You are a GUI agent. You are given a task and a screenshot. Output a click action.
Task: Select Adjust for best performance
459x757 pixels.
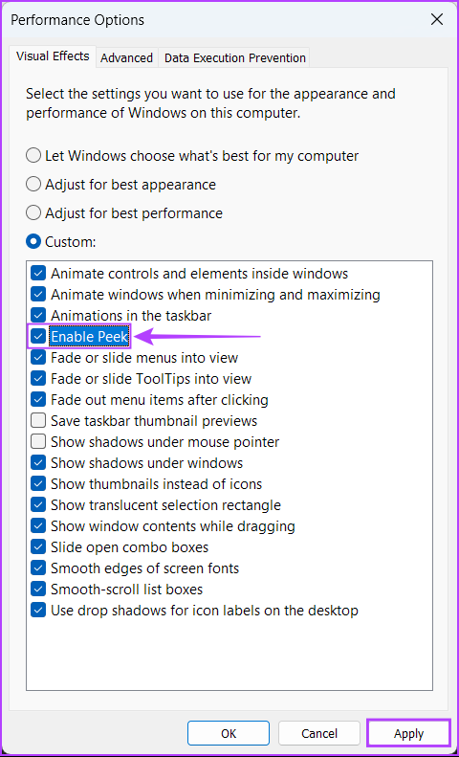tap(33, 212)
